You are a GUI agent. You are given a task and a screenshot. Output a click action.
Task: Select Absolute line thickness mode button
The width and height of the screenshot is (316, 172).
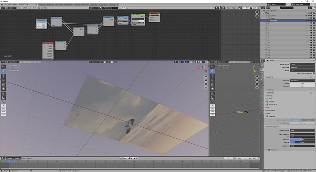[x=296, y=120]
